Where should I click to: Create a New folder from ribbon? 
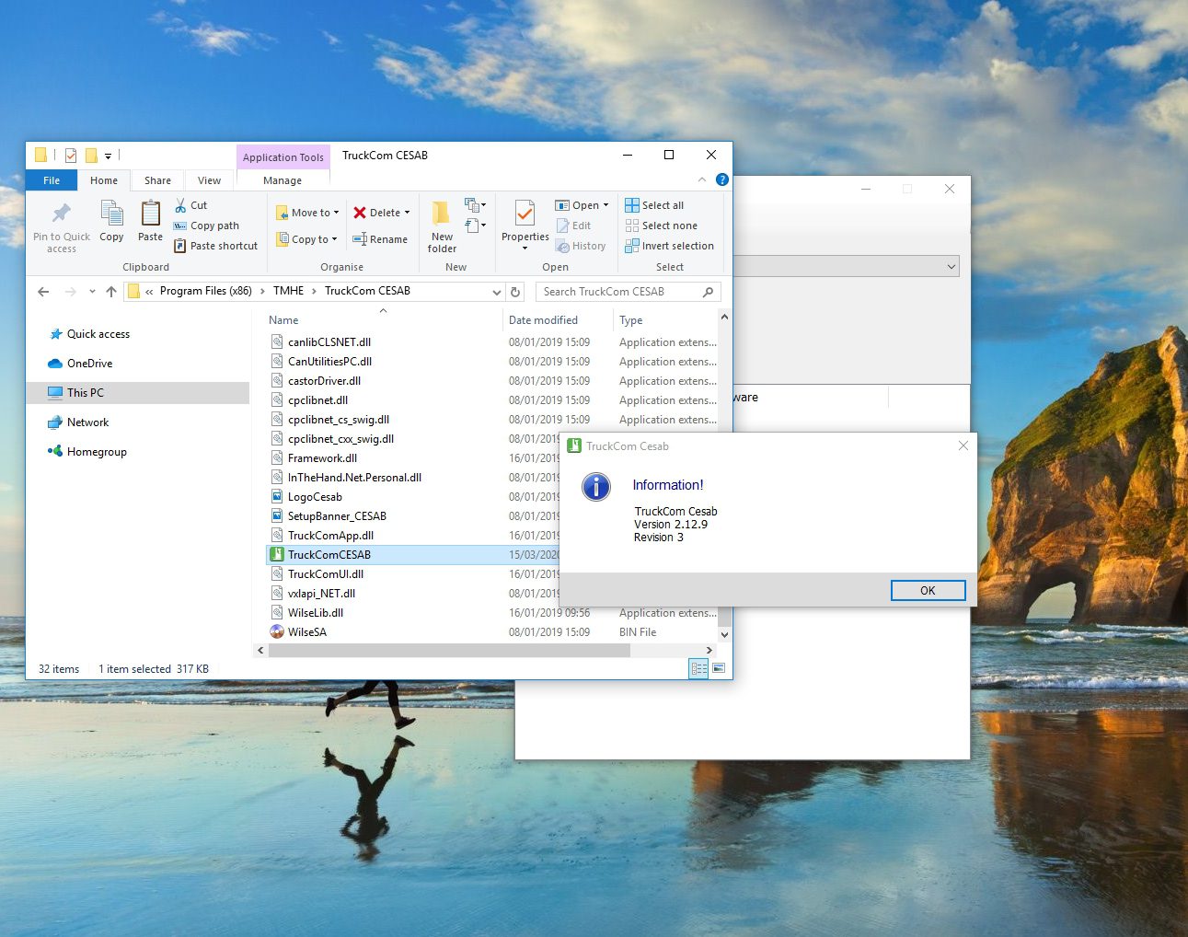[x=442, y=226]
